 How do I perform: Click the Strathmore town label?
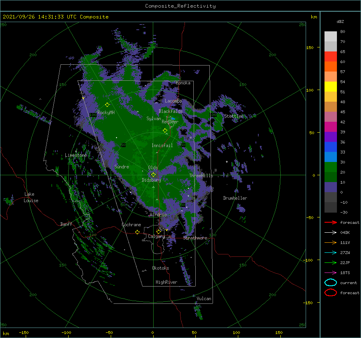point(195,238)
